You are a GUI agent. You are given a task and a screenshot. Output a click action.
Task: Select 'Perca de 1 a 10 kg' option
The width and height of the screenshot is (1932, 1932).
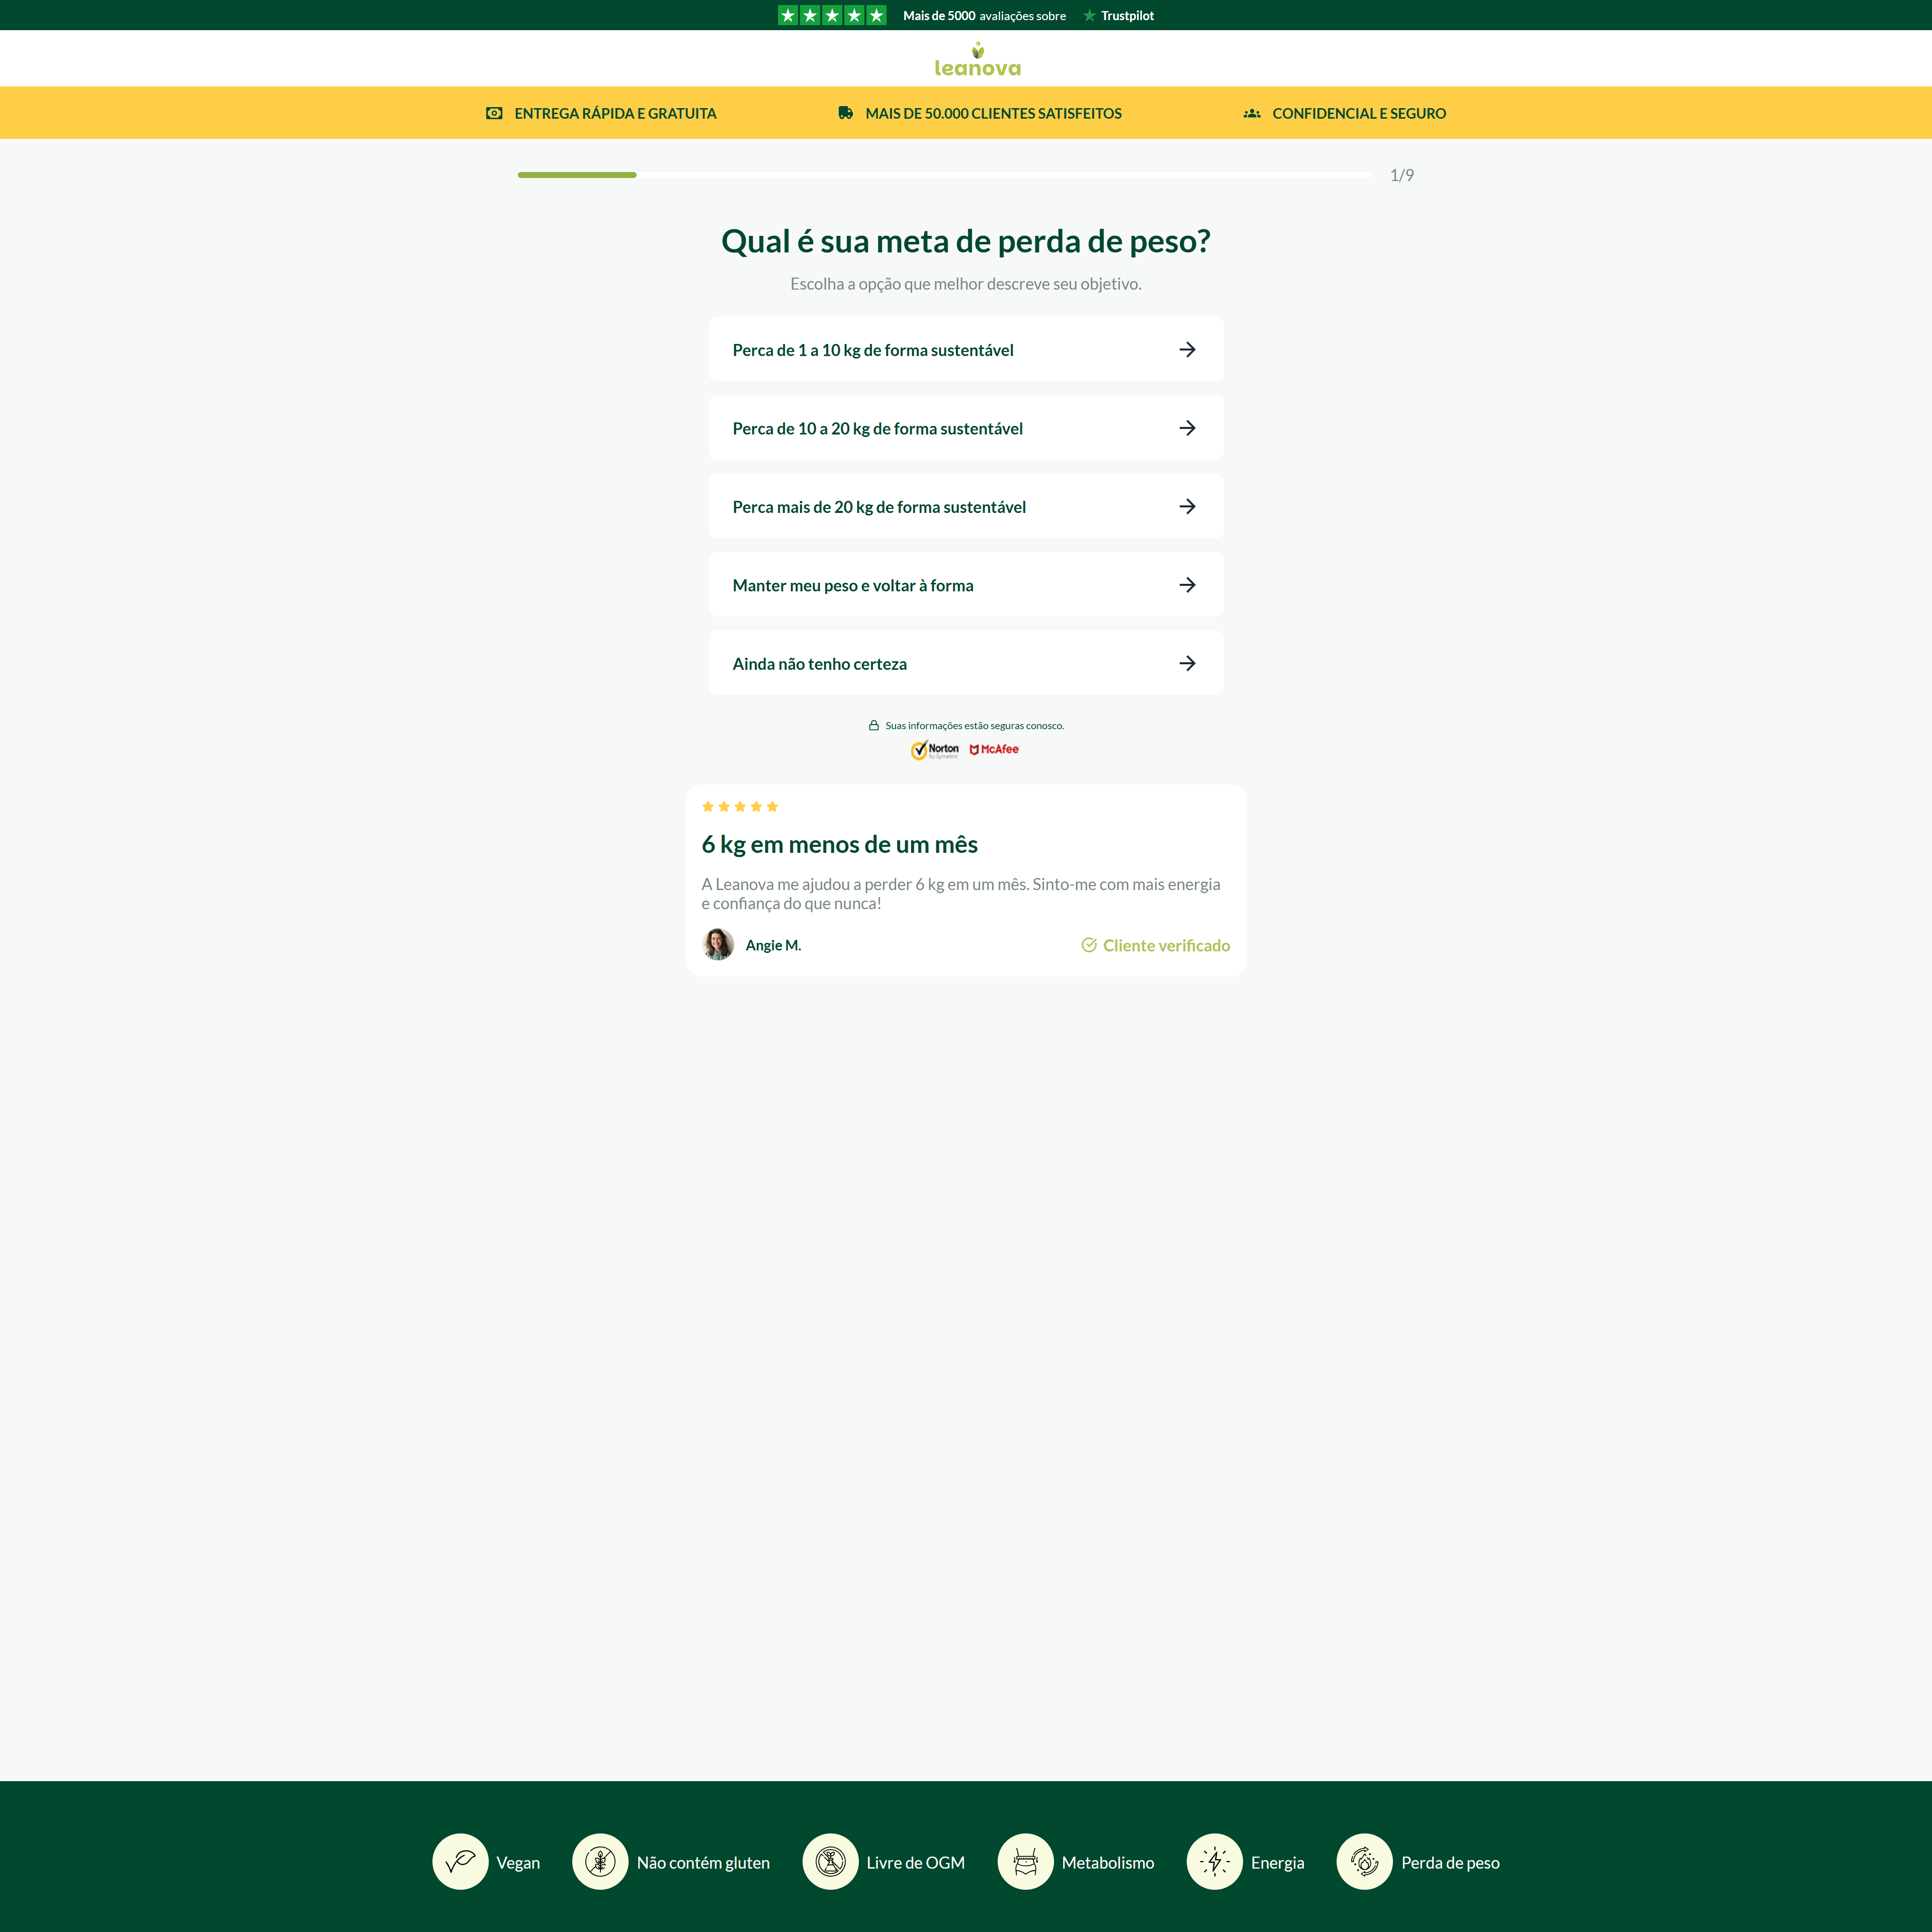(x=965, y=349)
